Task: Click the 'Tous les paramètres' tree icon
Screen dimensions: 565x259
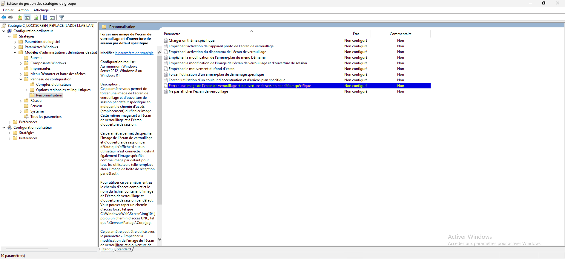Action: (x=27, y=117)
